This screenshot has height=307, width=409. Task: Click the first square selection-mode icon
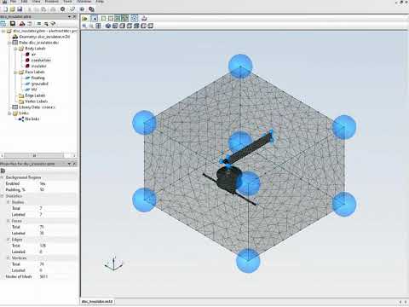[x=104, y=19]
